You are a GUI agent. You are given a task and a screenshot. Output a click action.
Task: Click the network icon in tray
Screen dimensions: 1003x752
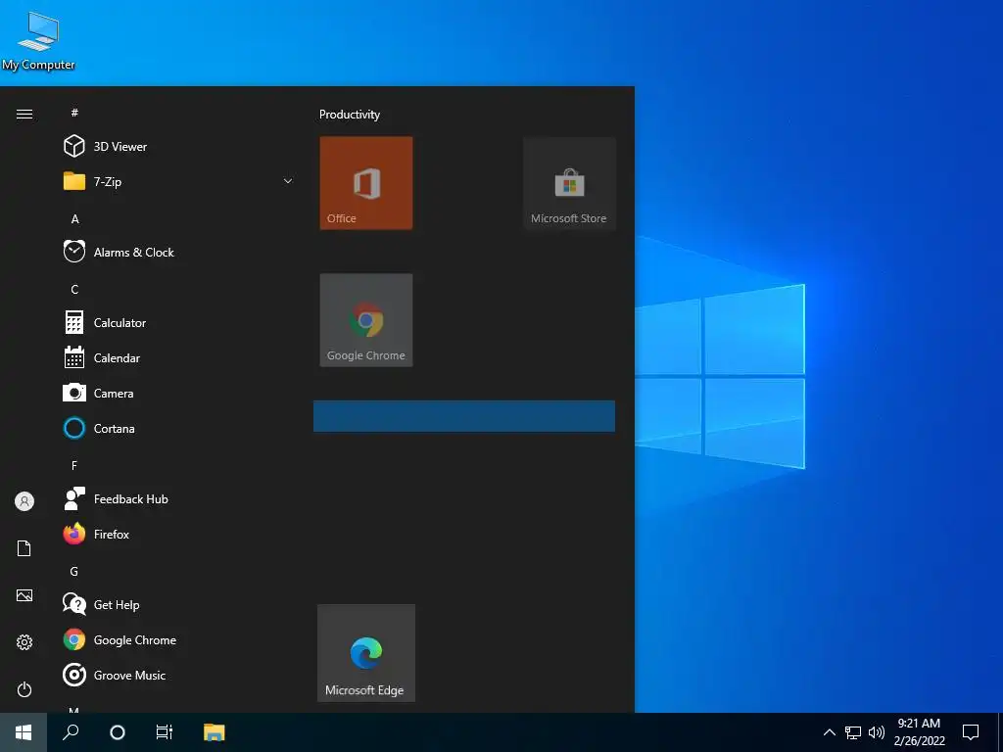[x=853, y=732]
